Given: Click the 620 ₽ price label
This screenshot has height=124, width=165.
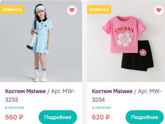Looking at the screenshot, I should 101,117.
